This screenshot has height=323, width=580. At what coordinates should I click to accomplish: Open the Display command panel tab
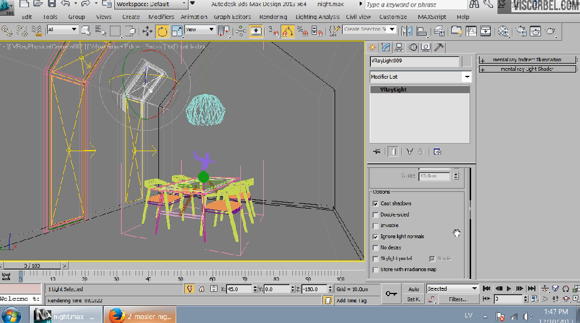426,47
